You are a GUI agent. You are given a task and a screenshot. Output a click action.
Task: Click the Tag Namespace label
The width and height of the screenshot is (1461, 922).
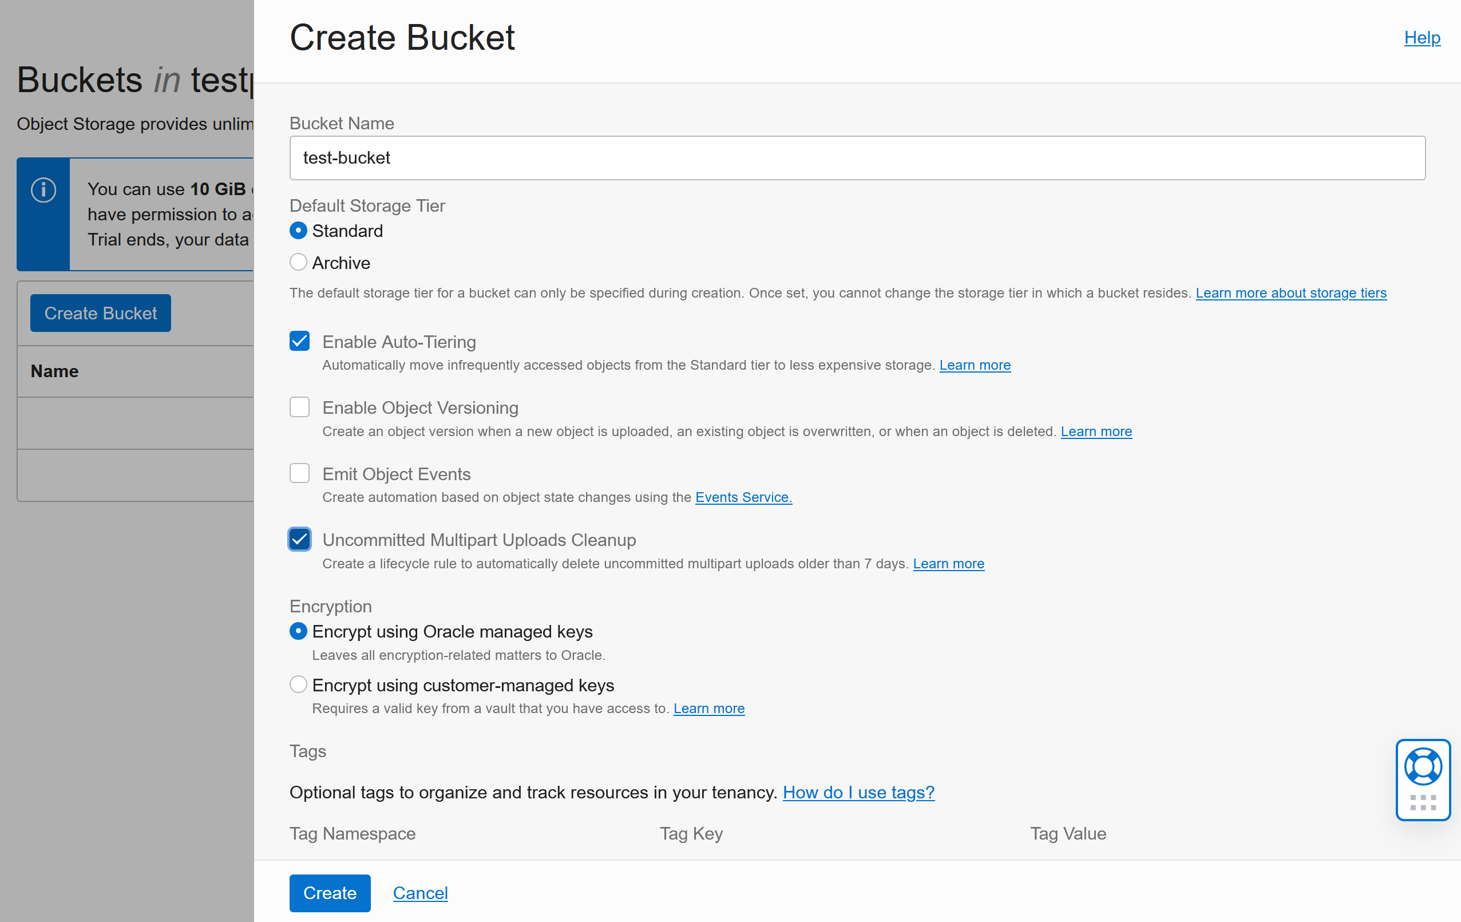[x=353, y=833]
